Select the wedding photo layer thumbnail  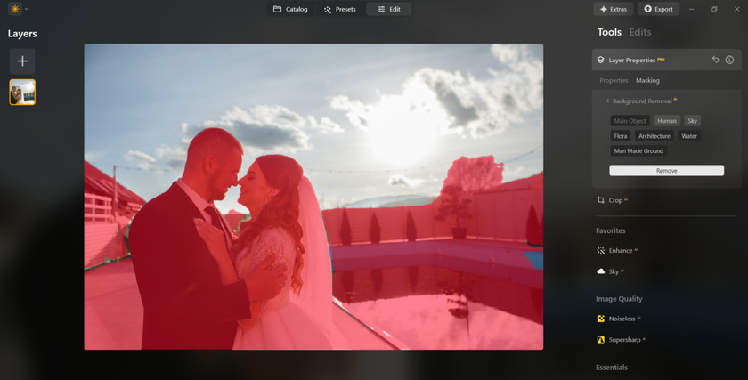[22, 92]
